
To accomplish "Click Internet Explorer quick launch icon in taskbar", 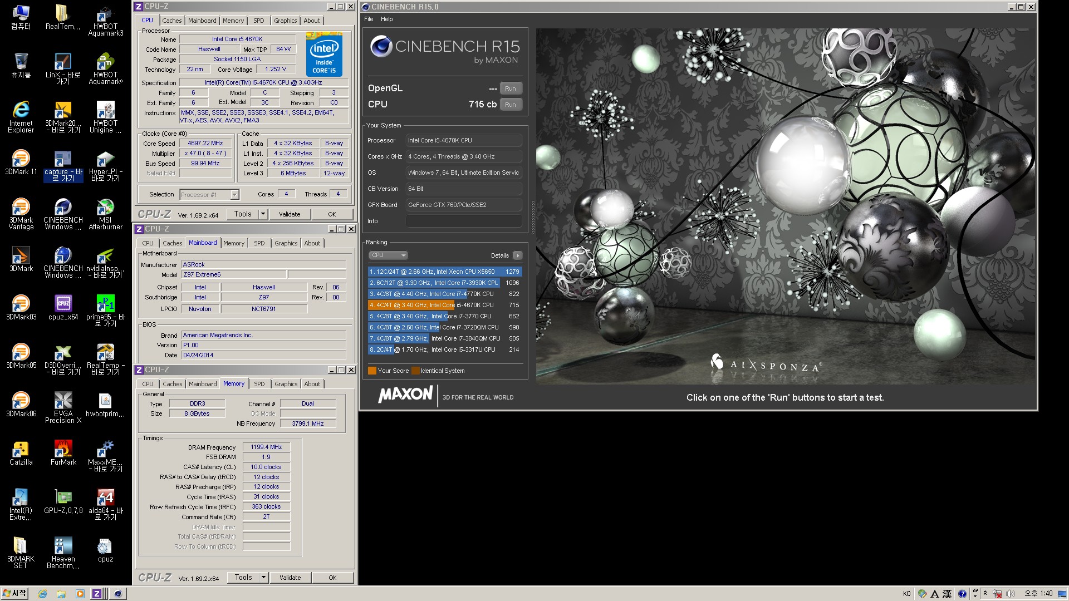I will [42, 594].
